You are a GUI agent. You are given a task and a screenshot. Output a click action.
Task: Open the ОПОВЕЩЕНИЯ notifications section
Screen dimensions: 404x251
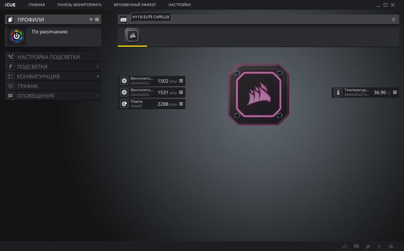35,96
